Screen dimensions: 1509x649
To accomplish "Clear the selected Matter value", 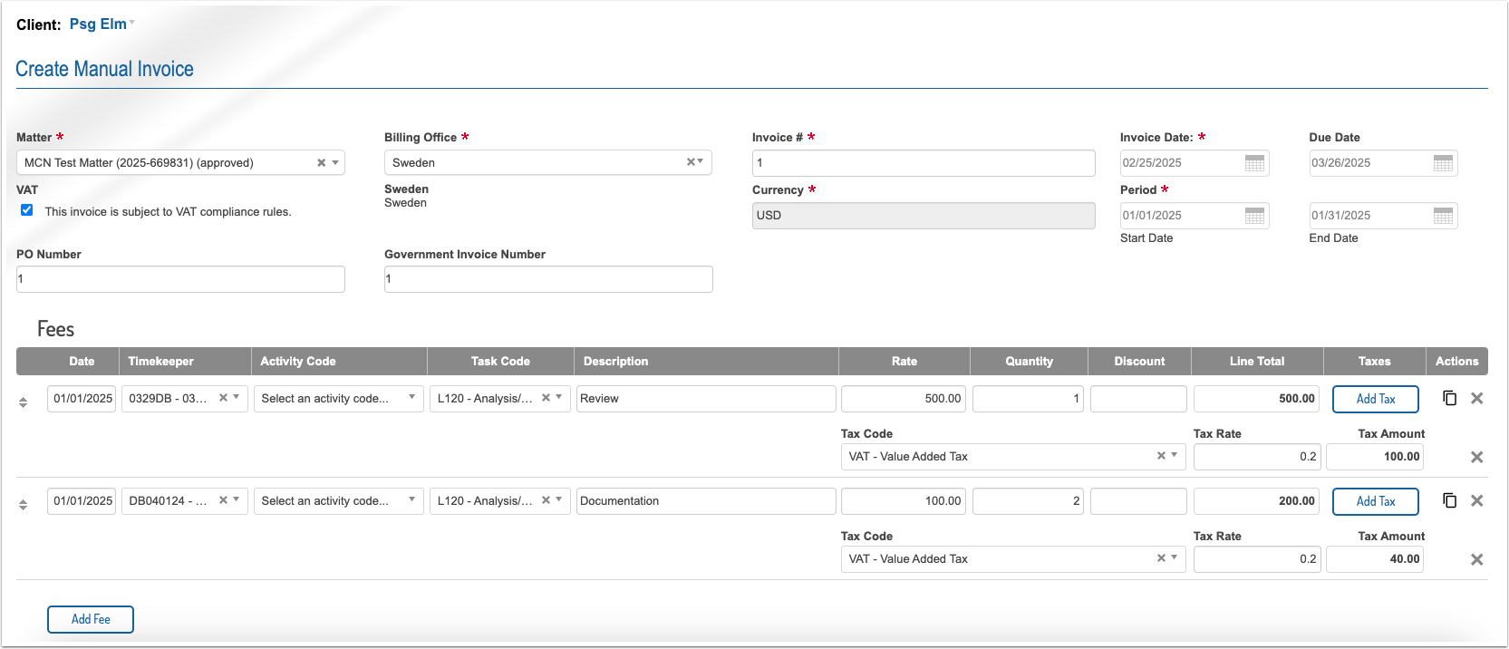I will point(321,163).
